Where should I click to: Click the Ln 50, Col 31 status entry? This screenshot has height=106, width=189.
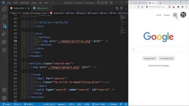click(x=49, y=104)
